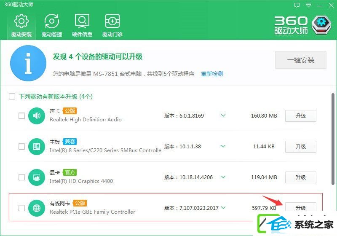Click the 兼容 tag next to 主板
The image size is (337, 236).
(x=70, y=142)
